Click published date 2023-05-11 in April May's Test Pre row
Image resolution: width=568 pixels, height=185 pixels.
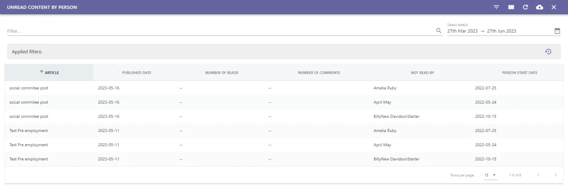pyautogui.click(x=108, y=145)
